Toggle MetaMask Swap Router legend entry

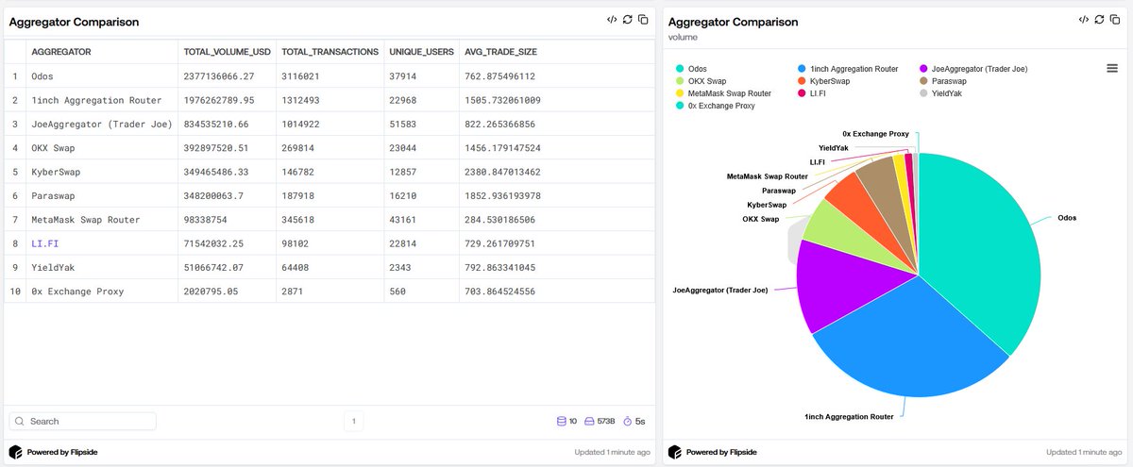[723, 93]
